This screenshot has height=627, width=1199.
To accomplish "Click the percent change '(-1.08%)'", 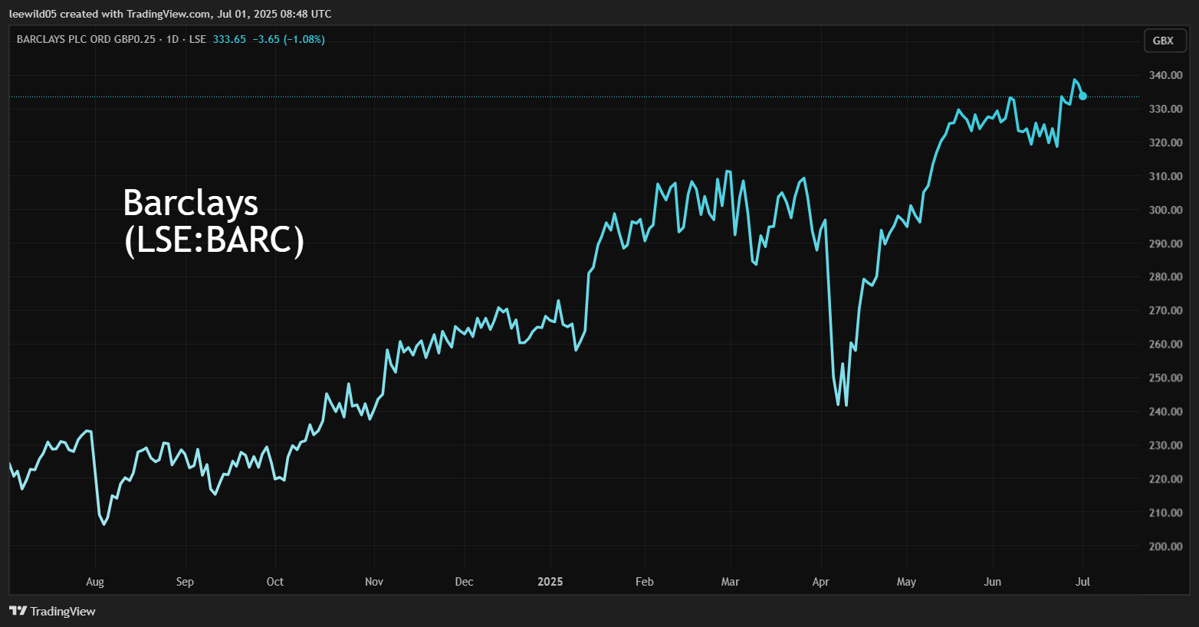I will pyautogui.click(x=304, y=39).
